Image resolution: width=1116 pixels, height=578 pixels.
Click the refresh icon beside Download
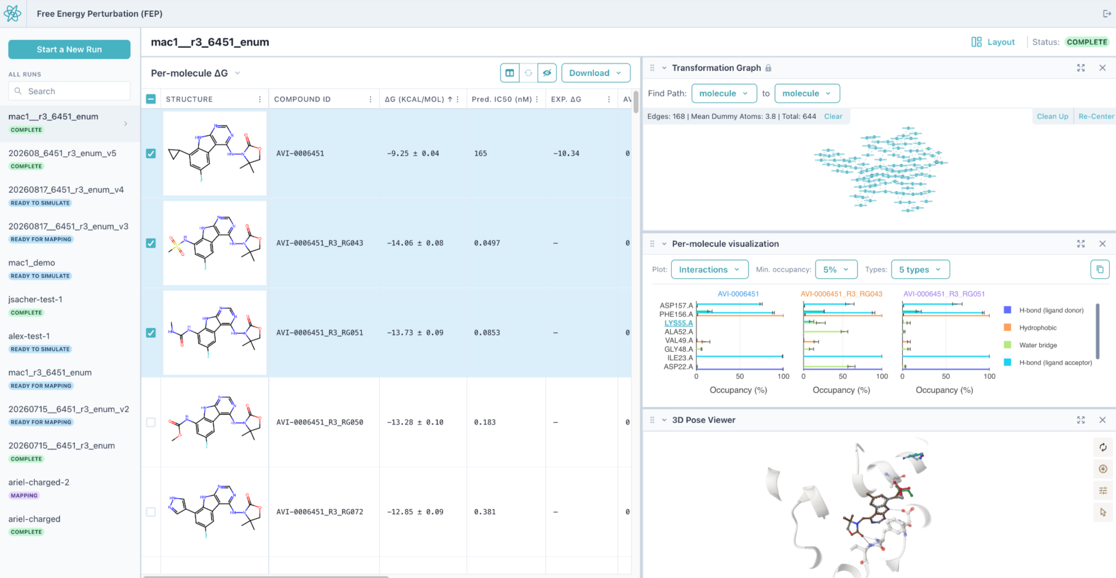click(528, 73)
